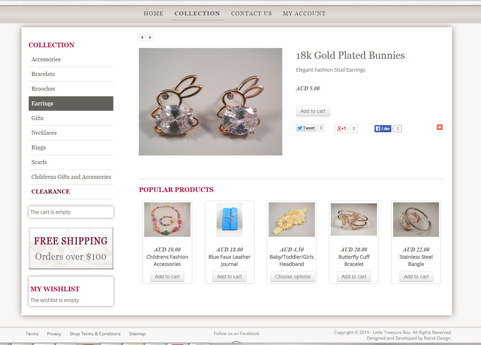The width and height of the screenshot is (481, 345).
Task: Open the Necklaces category
Action: tap(71, 133)
